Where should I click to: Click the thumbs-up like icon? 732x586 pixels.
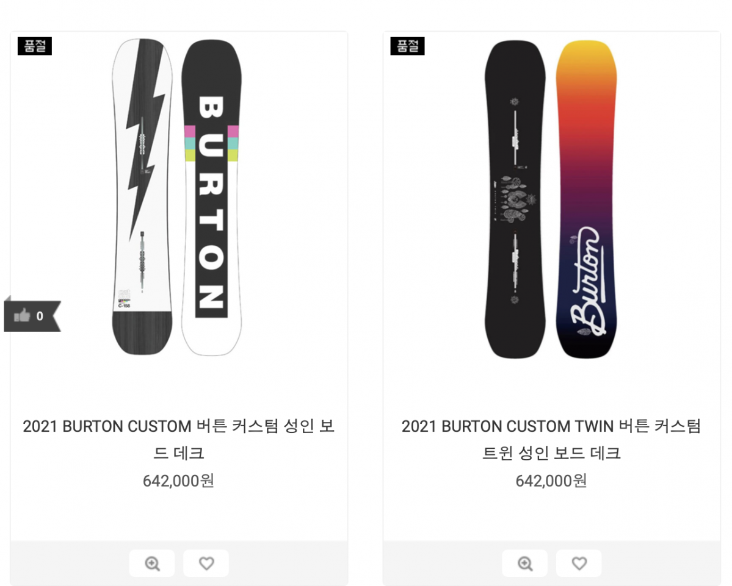[x=22, y=315]
